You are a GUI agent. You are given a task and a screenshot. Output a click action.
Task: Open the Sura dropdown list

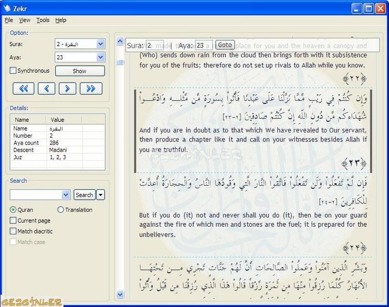100,44
